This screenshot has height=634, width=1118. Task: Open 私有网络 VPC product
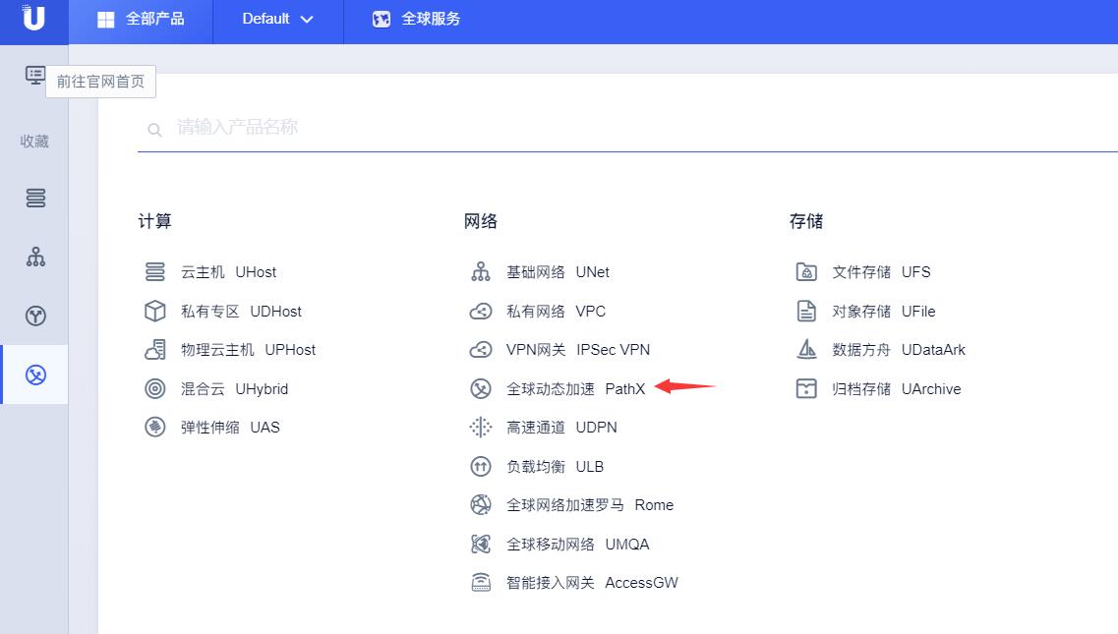point(557,311)
